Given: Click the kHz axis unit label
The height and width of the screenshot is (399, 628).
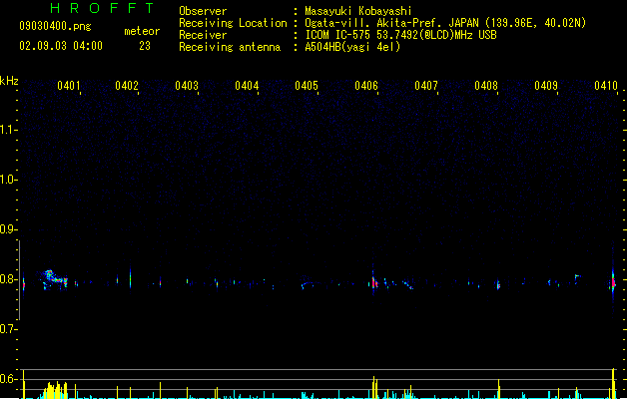Looking at the screenshot, I should point(9,81).
